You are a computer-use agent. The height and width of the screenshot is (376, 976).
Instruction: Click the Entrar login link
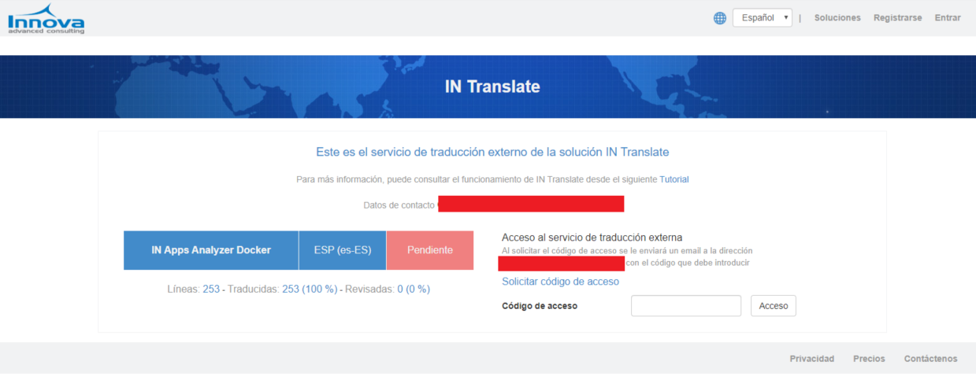(948, 18)
